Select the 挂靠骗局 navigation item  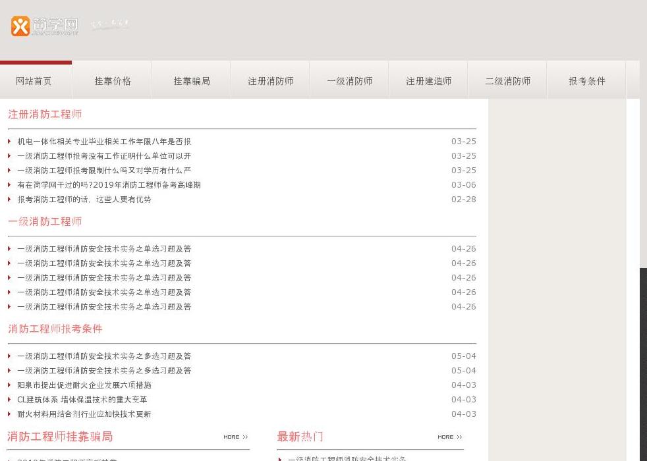coord(192,81)
